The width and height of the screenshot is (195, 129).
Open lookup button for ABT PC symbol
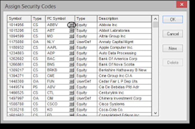(71, 30)
